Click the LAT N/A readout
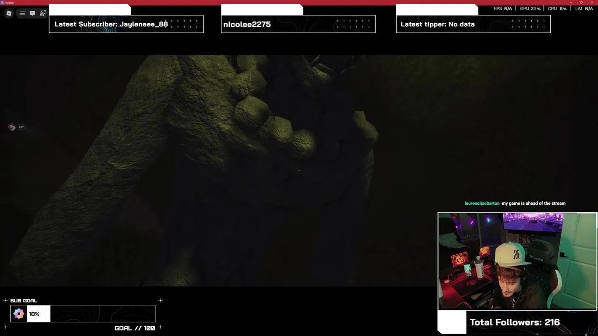 click(584, 9)
